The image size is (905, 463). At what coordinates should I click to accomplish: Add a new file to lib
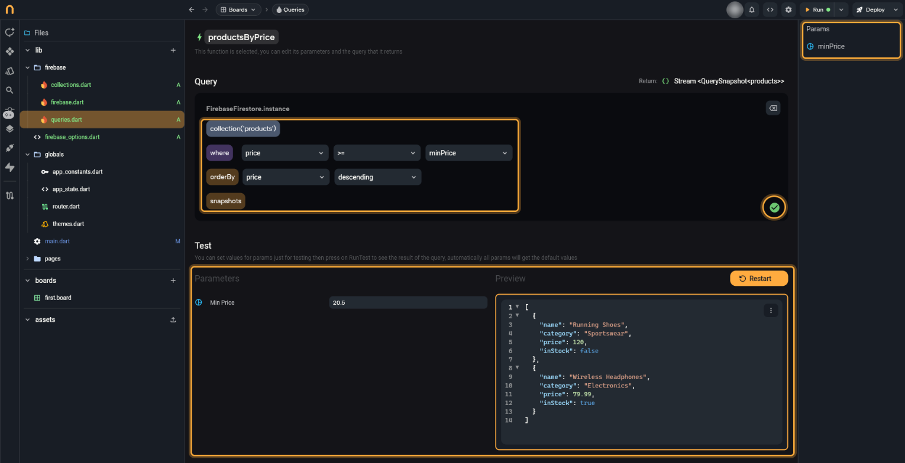tap(173, 50)
